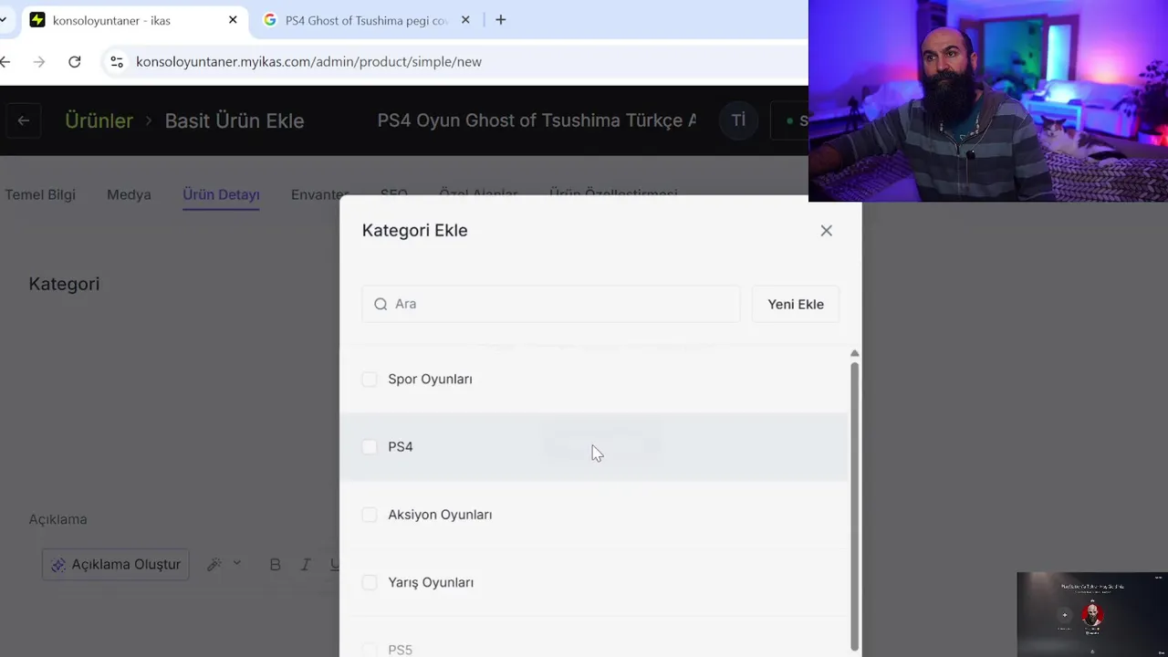Switch to the konsoloyuntaner - ikas browser tab
Image resolution: width=1168 pixels, height=657 pixels.
(134, 20)
